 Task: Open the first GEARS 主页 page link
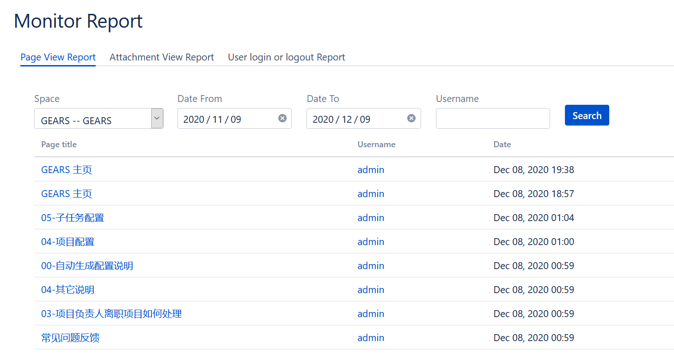click(67, 170)
